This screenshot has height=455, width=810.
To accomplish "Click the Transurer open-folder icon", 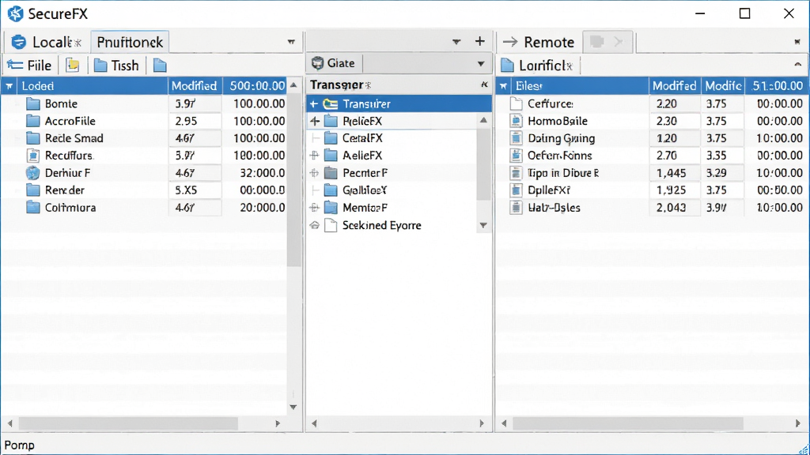I will 331,103.
